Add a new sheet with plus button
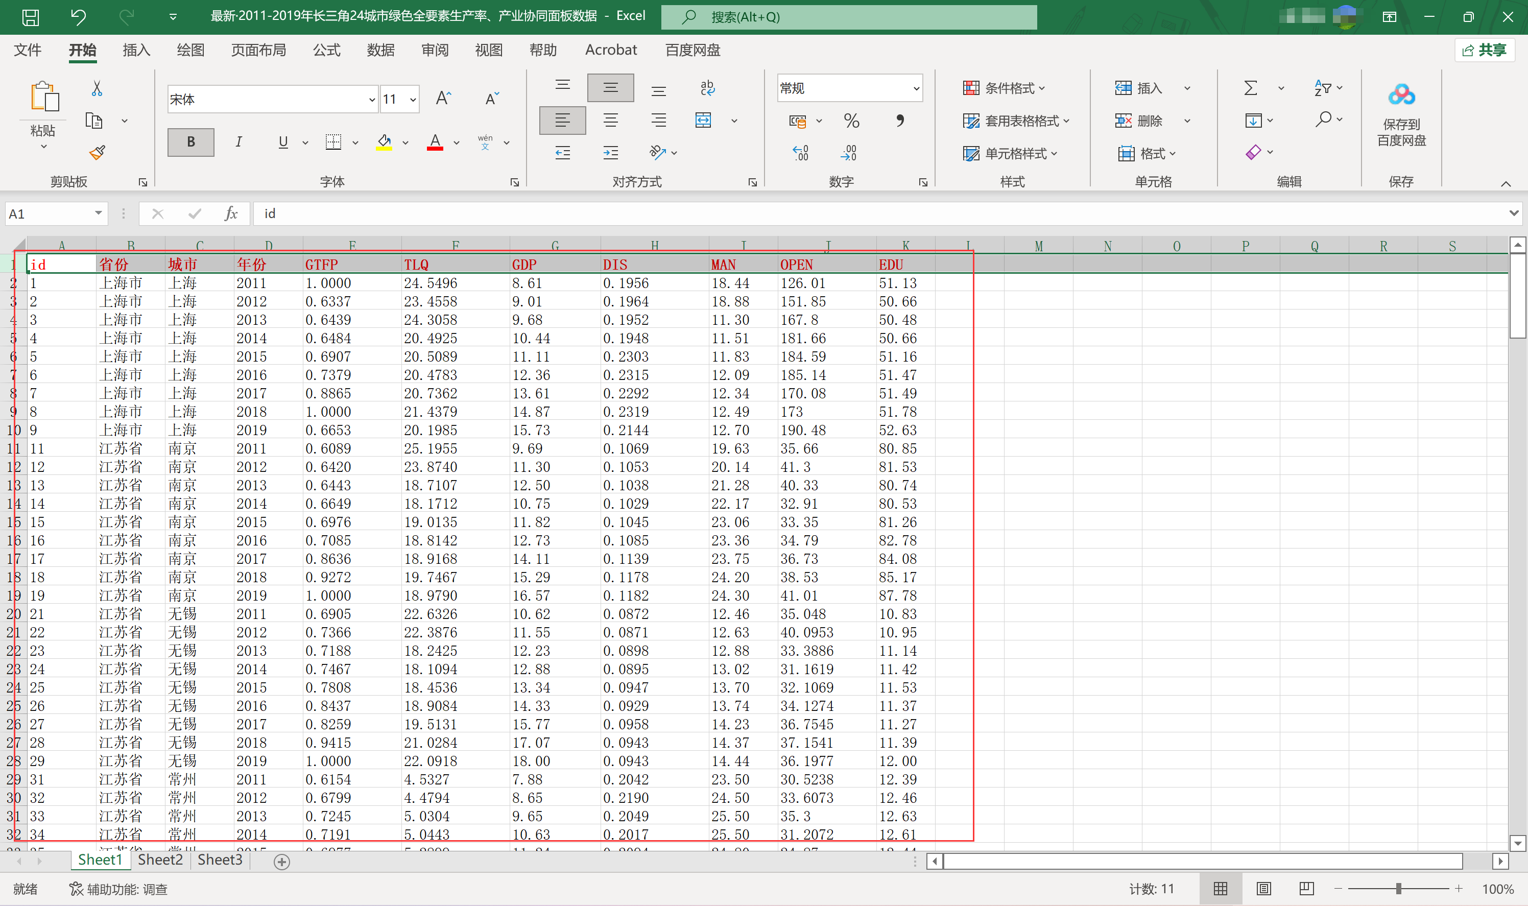Image resolution: width=1528 pixels, height=906 pixels. pos(281,862)
